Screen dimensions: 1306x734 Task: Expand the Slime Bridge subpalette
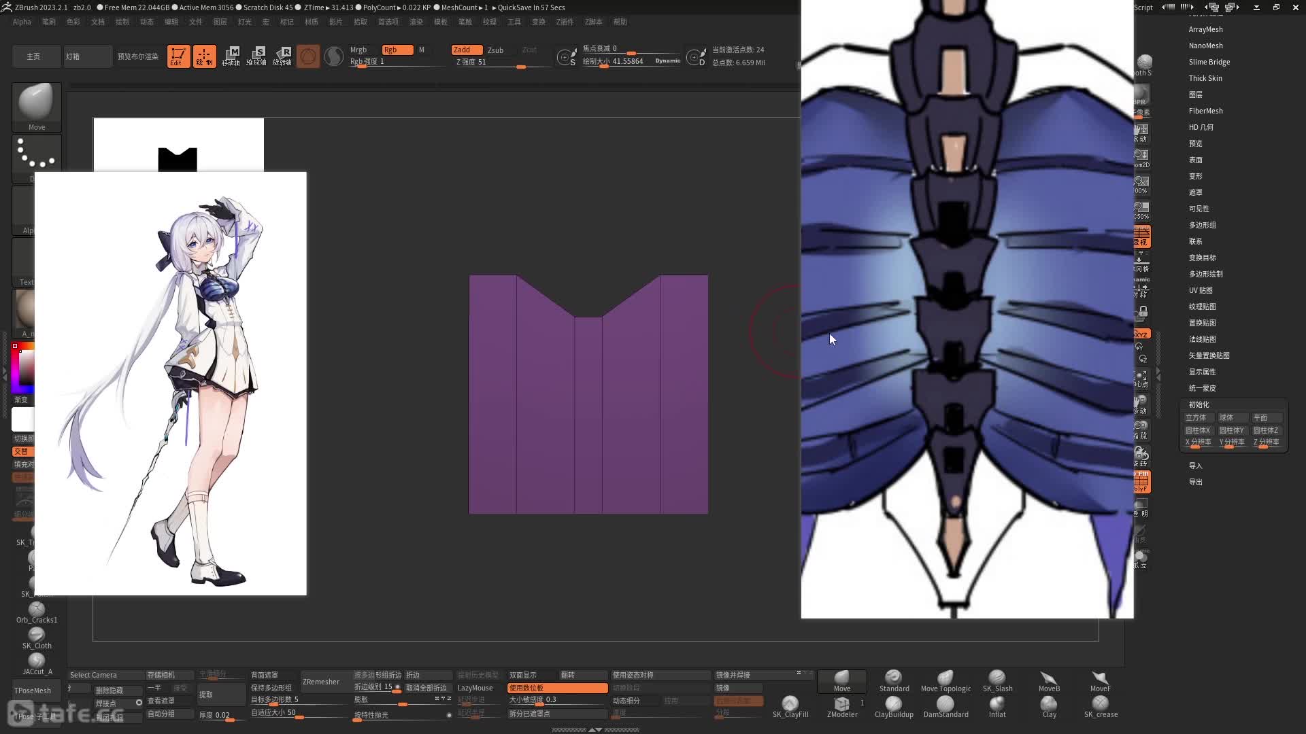(1209, 62)
